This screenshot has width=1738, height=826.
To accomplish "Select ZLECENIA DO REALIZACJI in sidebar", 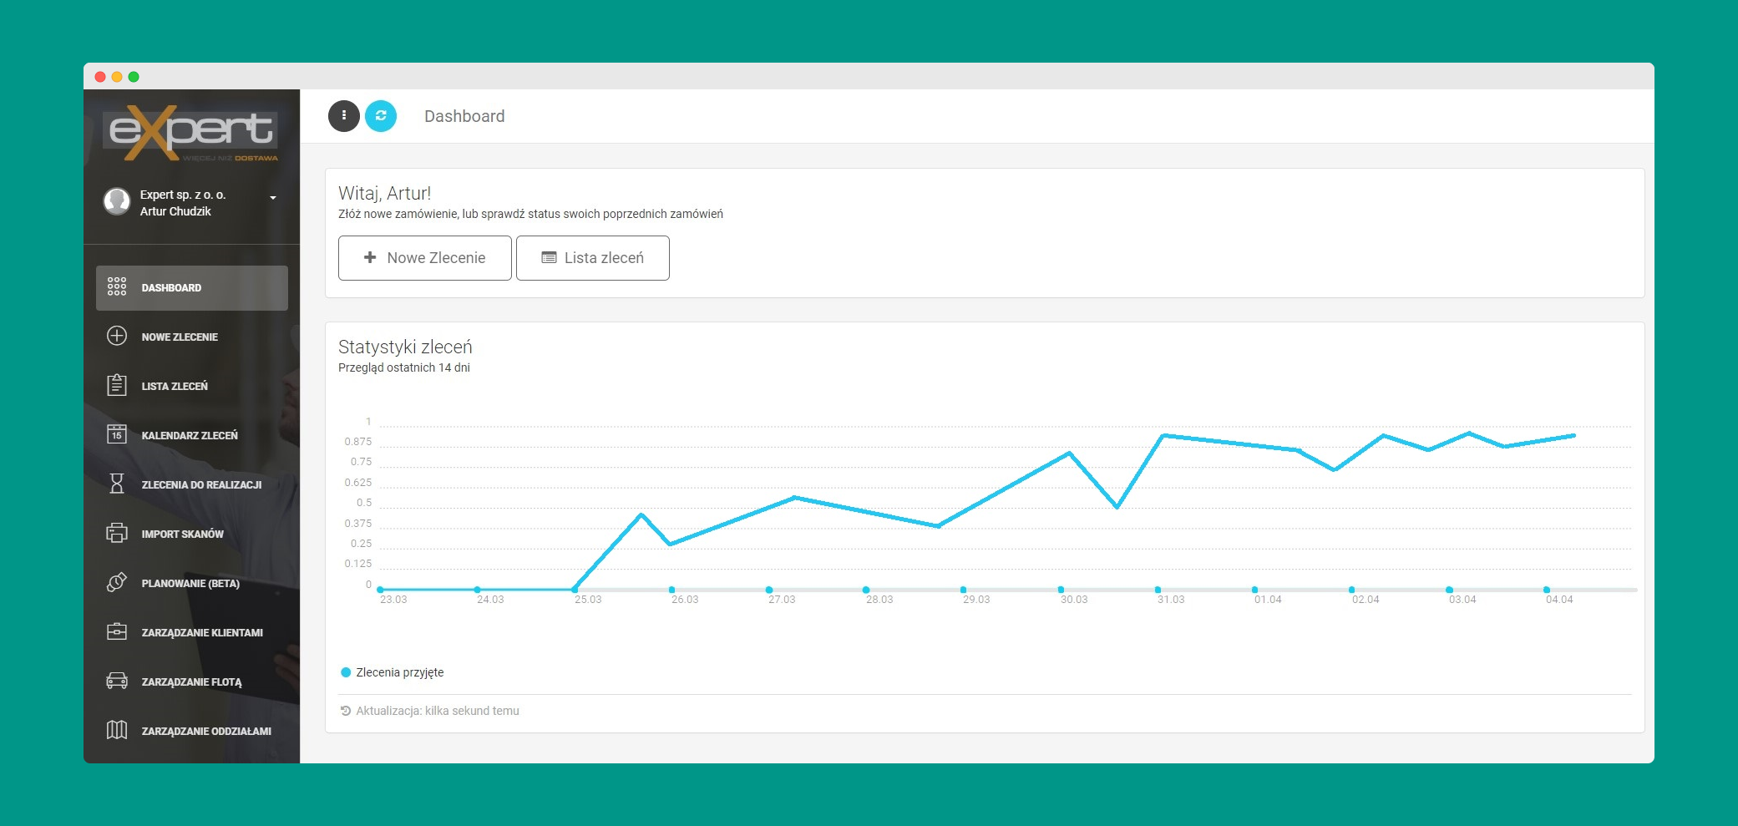I will pyautogui.click(x=192, y=484).
